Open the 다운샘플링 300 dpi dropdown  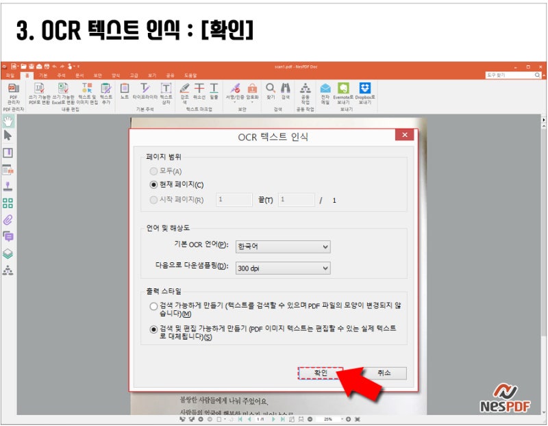[x=283, y=268]
